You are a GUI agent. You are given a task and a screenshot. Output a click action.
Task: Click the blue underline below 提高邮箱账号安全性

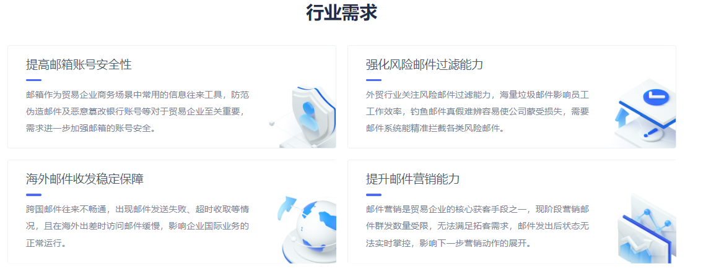(33, 80)
